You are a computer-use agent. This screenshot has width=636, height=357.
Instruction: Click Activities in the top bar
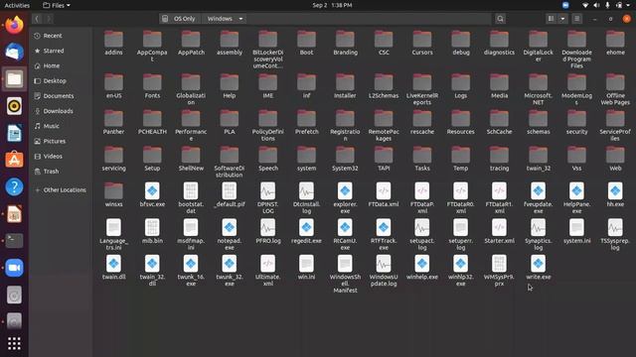pyautogui.click(x=17, y=5)
